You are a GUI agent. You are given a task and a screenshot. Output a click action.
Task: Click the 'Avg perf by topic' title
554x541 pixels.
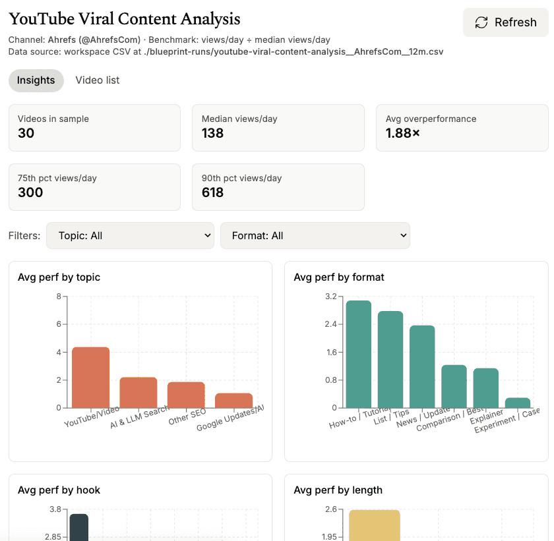click(59, 277)
